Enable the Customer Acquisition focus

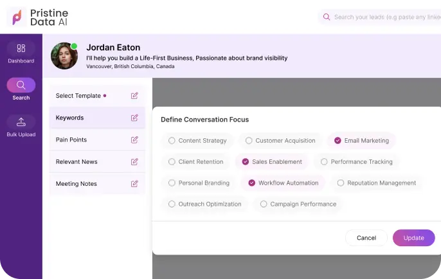[249, 141]
